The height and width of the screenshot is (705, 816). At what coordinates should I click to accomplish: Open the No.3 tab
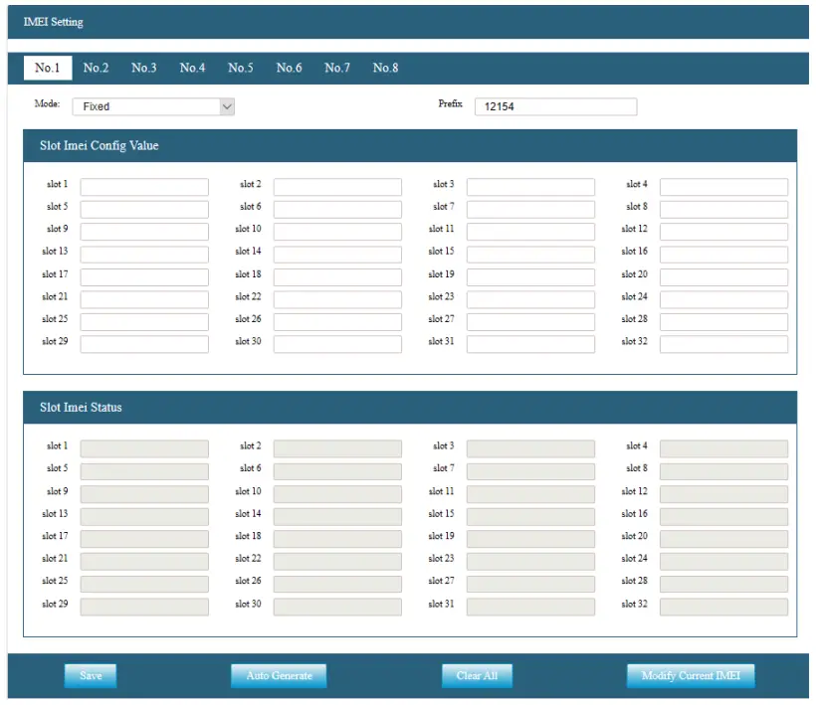click(x=144, y=68)
